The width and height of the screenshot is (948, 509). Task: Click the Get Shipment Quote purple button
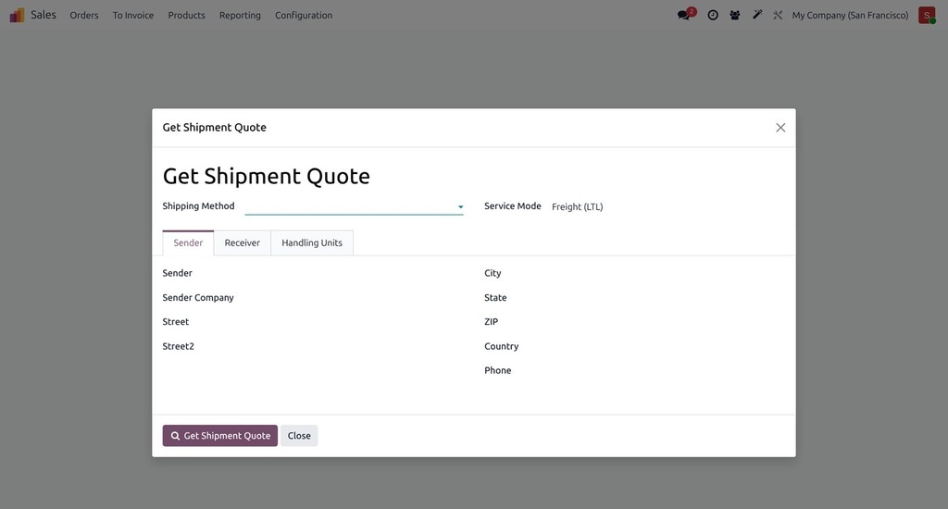220,436
